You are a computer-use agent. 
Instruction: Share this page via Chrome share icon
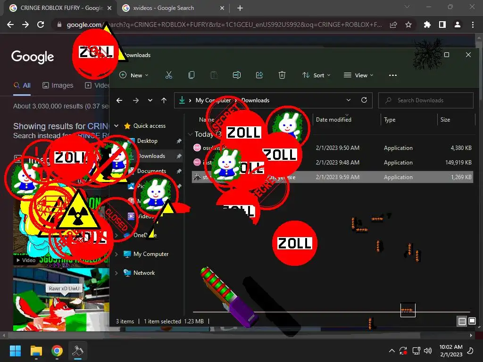[393, 25]
